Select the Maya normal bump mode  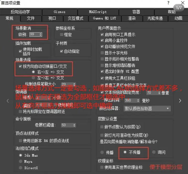20,161
